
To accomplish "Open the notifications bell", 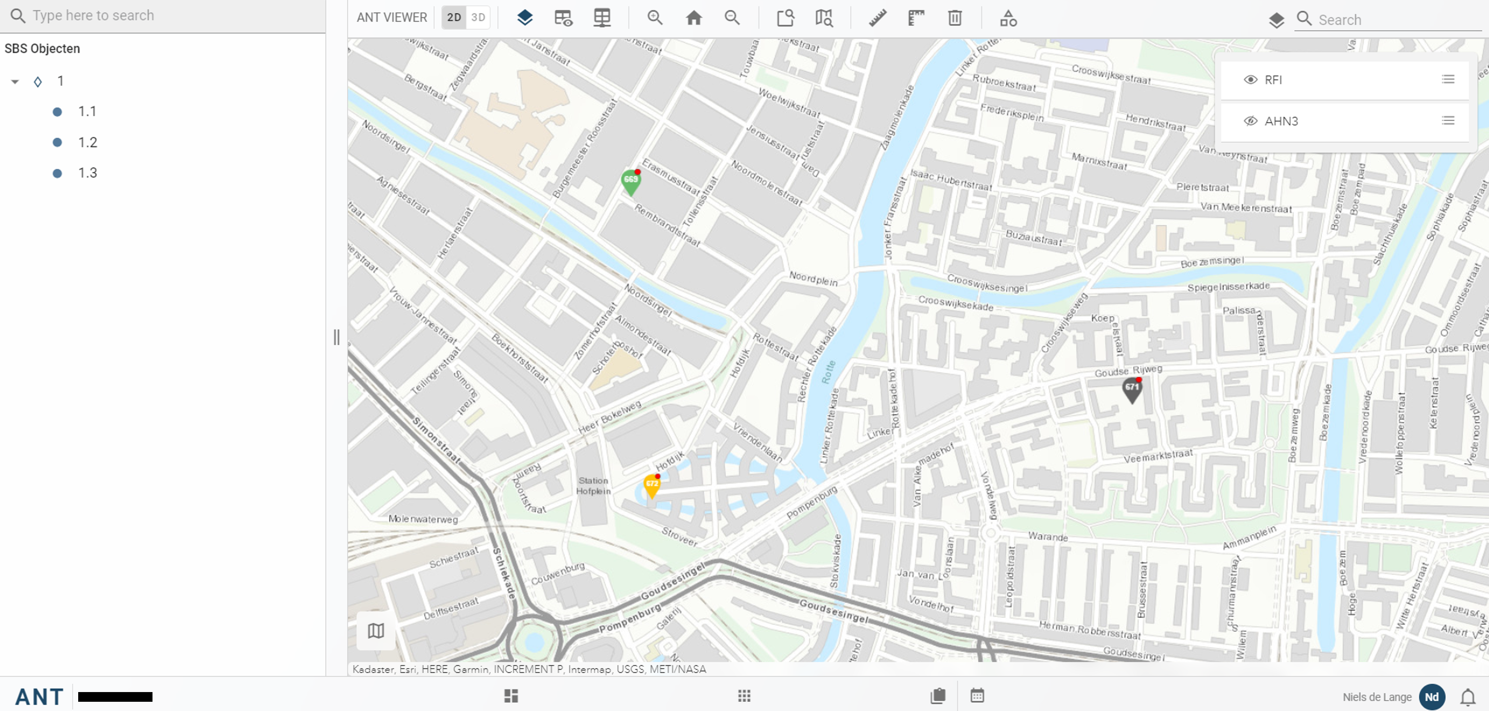I will point(1468,698).
